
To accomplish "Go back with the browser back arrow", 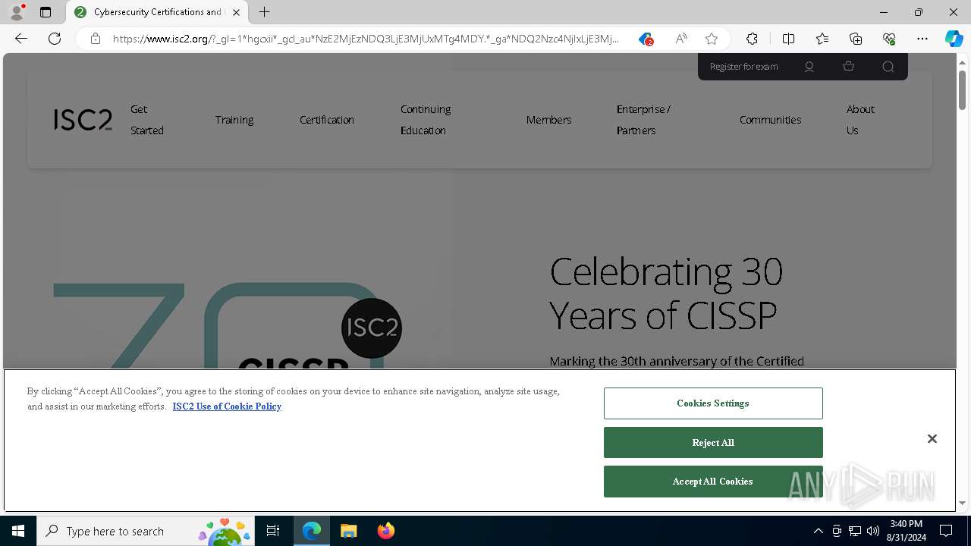I will coord(21,39).
